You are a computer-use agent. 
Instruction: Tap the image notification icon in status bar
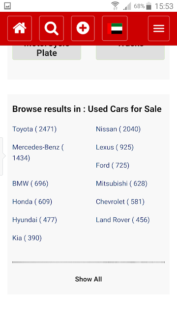coord(7,6)
